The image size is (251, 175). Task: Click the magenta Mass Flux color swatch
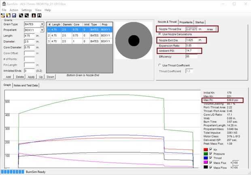[x=206, y=162]
